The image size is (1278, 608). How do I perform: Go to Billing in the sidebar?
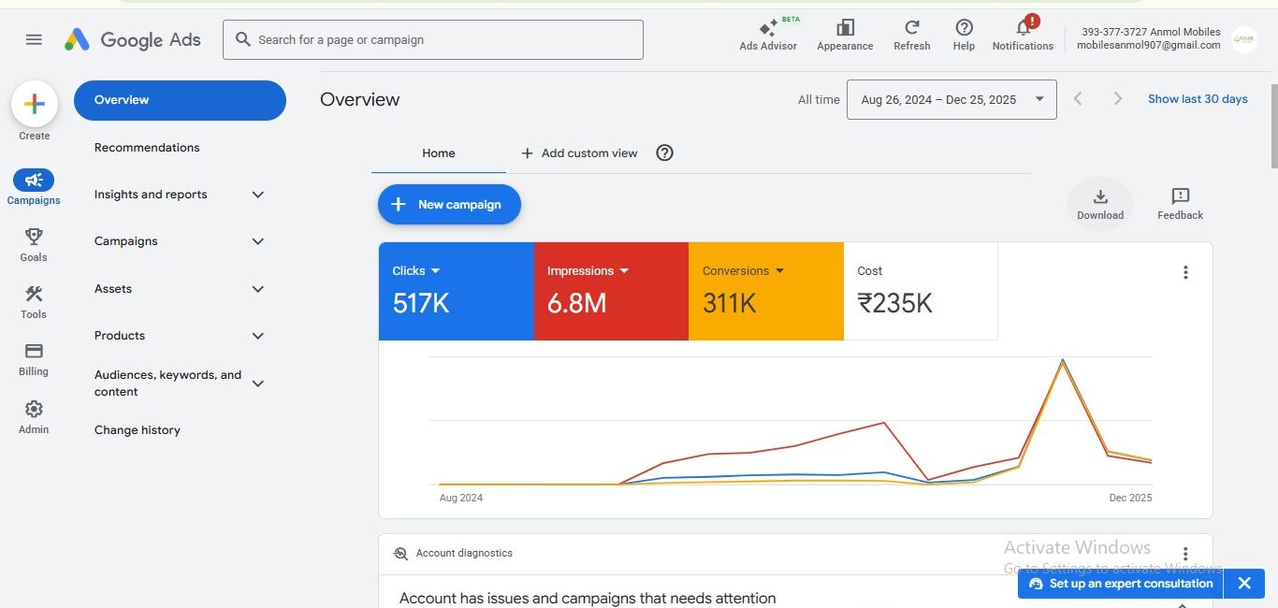point(34,352)
